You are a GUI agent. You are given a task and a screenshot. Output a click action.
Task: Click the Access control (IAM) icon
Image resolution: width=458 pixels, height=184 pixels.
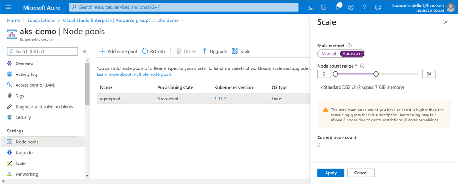10,85
